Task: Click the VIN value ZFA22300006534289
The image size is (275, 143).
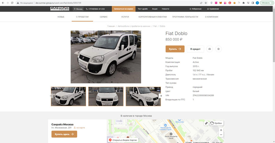Action: point(203,95)
